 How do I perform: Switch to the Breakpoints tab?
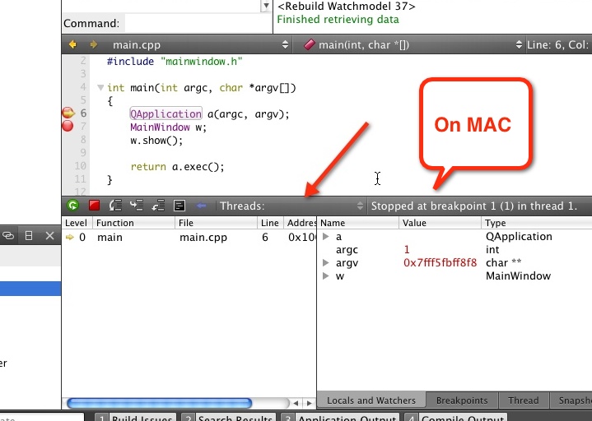click(462, 400)
